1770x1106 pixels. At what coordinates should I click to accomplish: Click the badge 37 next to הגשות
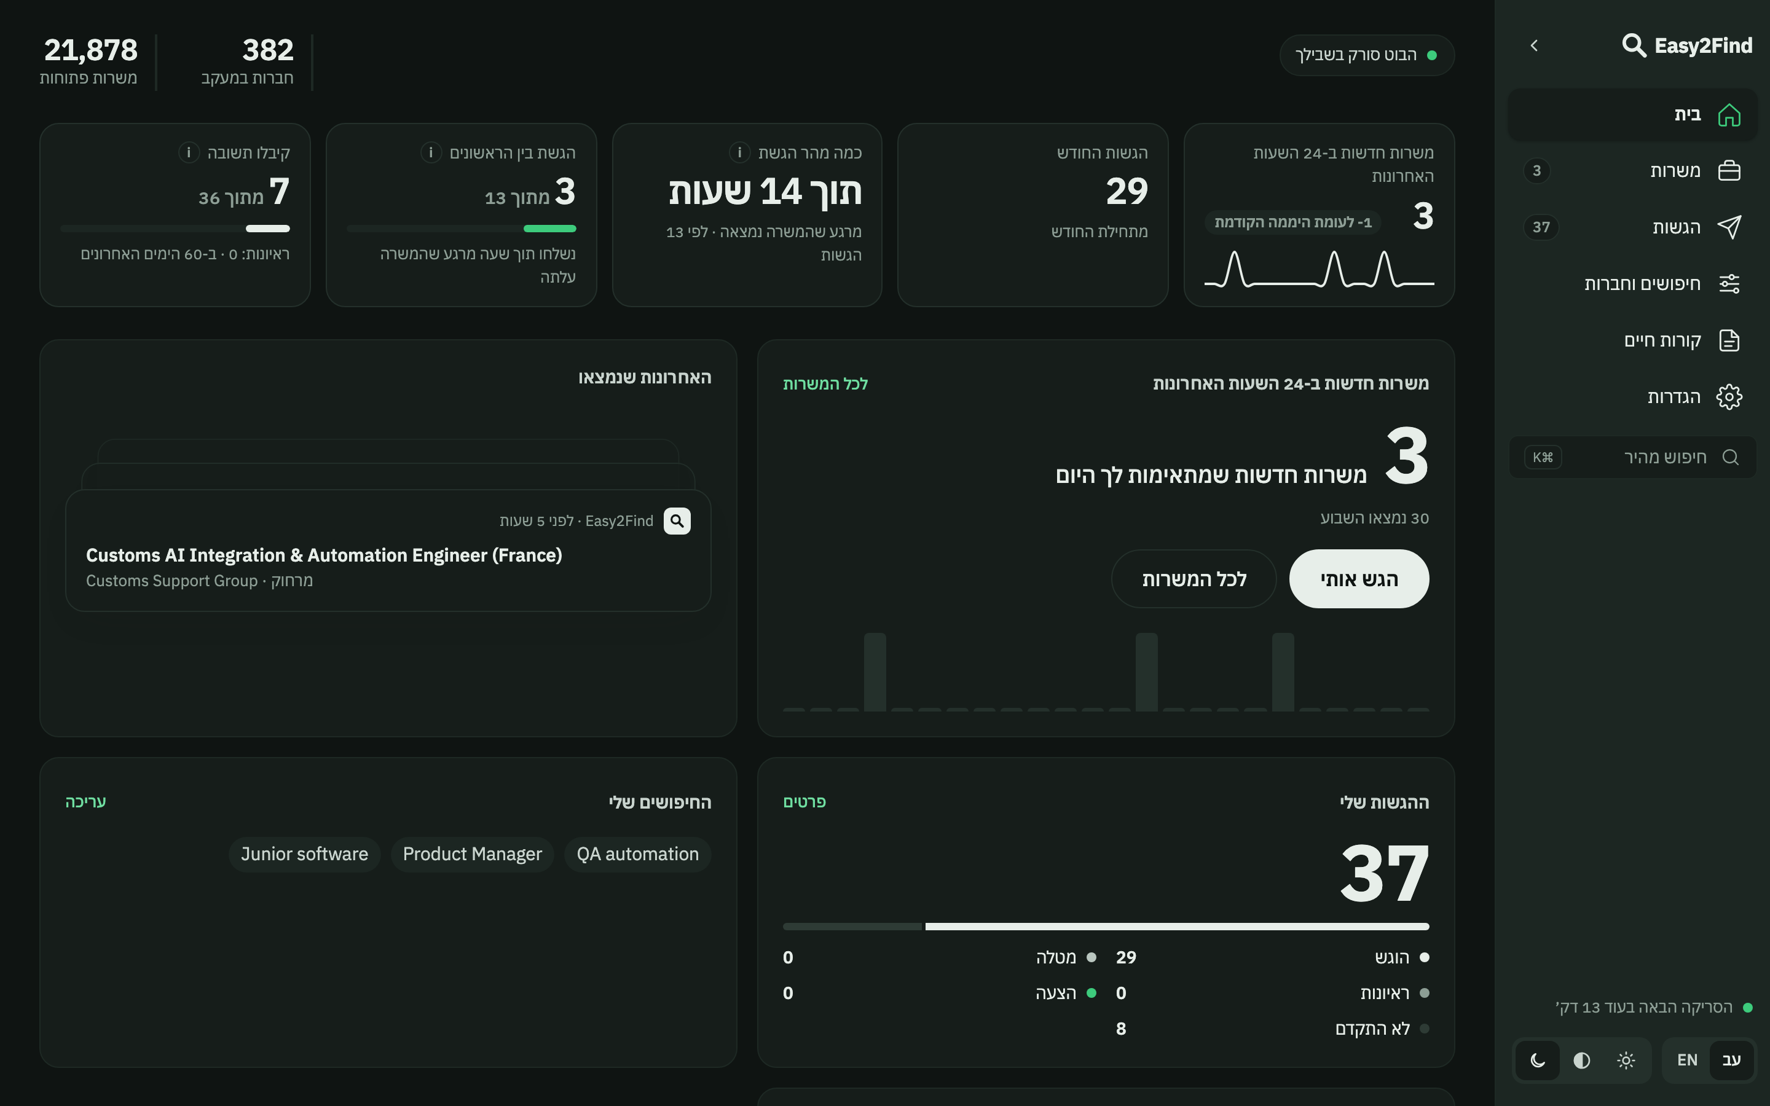tap(1541, 227)
